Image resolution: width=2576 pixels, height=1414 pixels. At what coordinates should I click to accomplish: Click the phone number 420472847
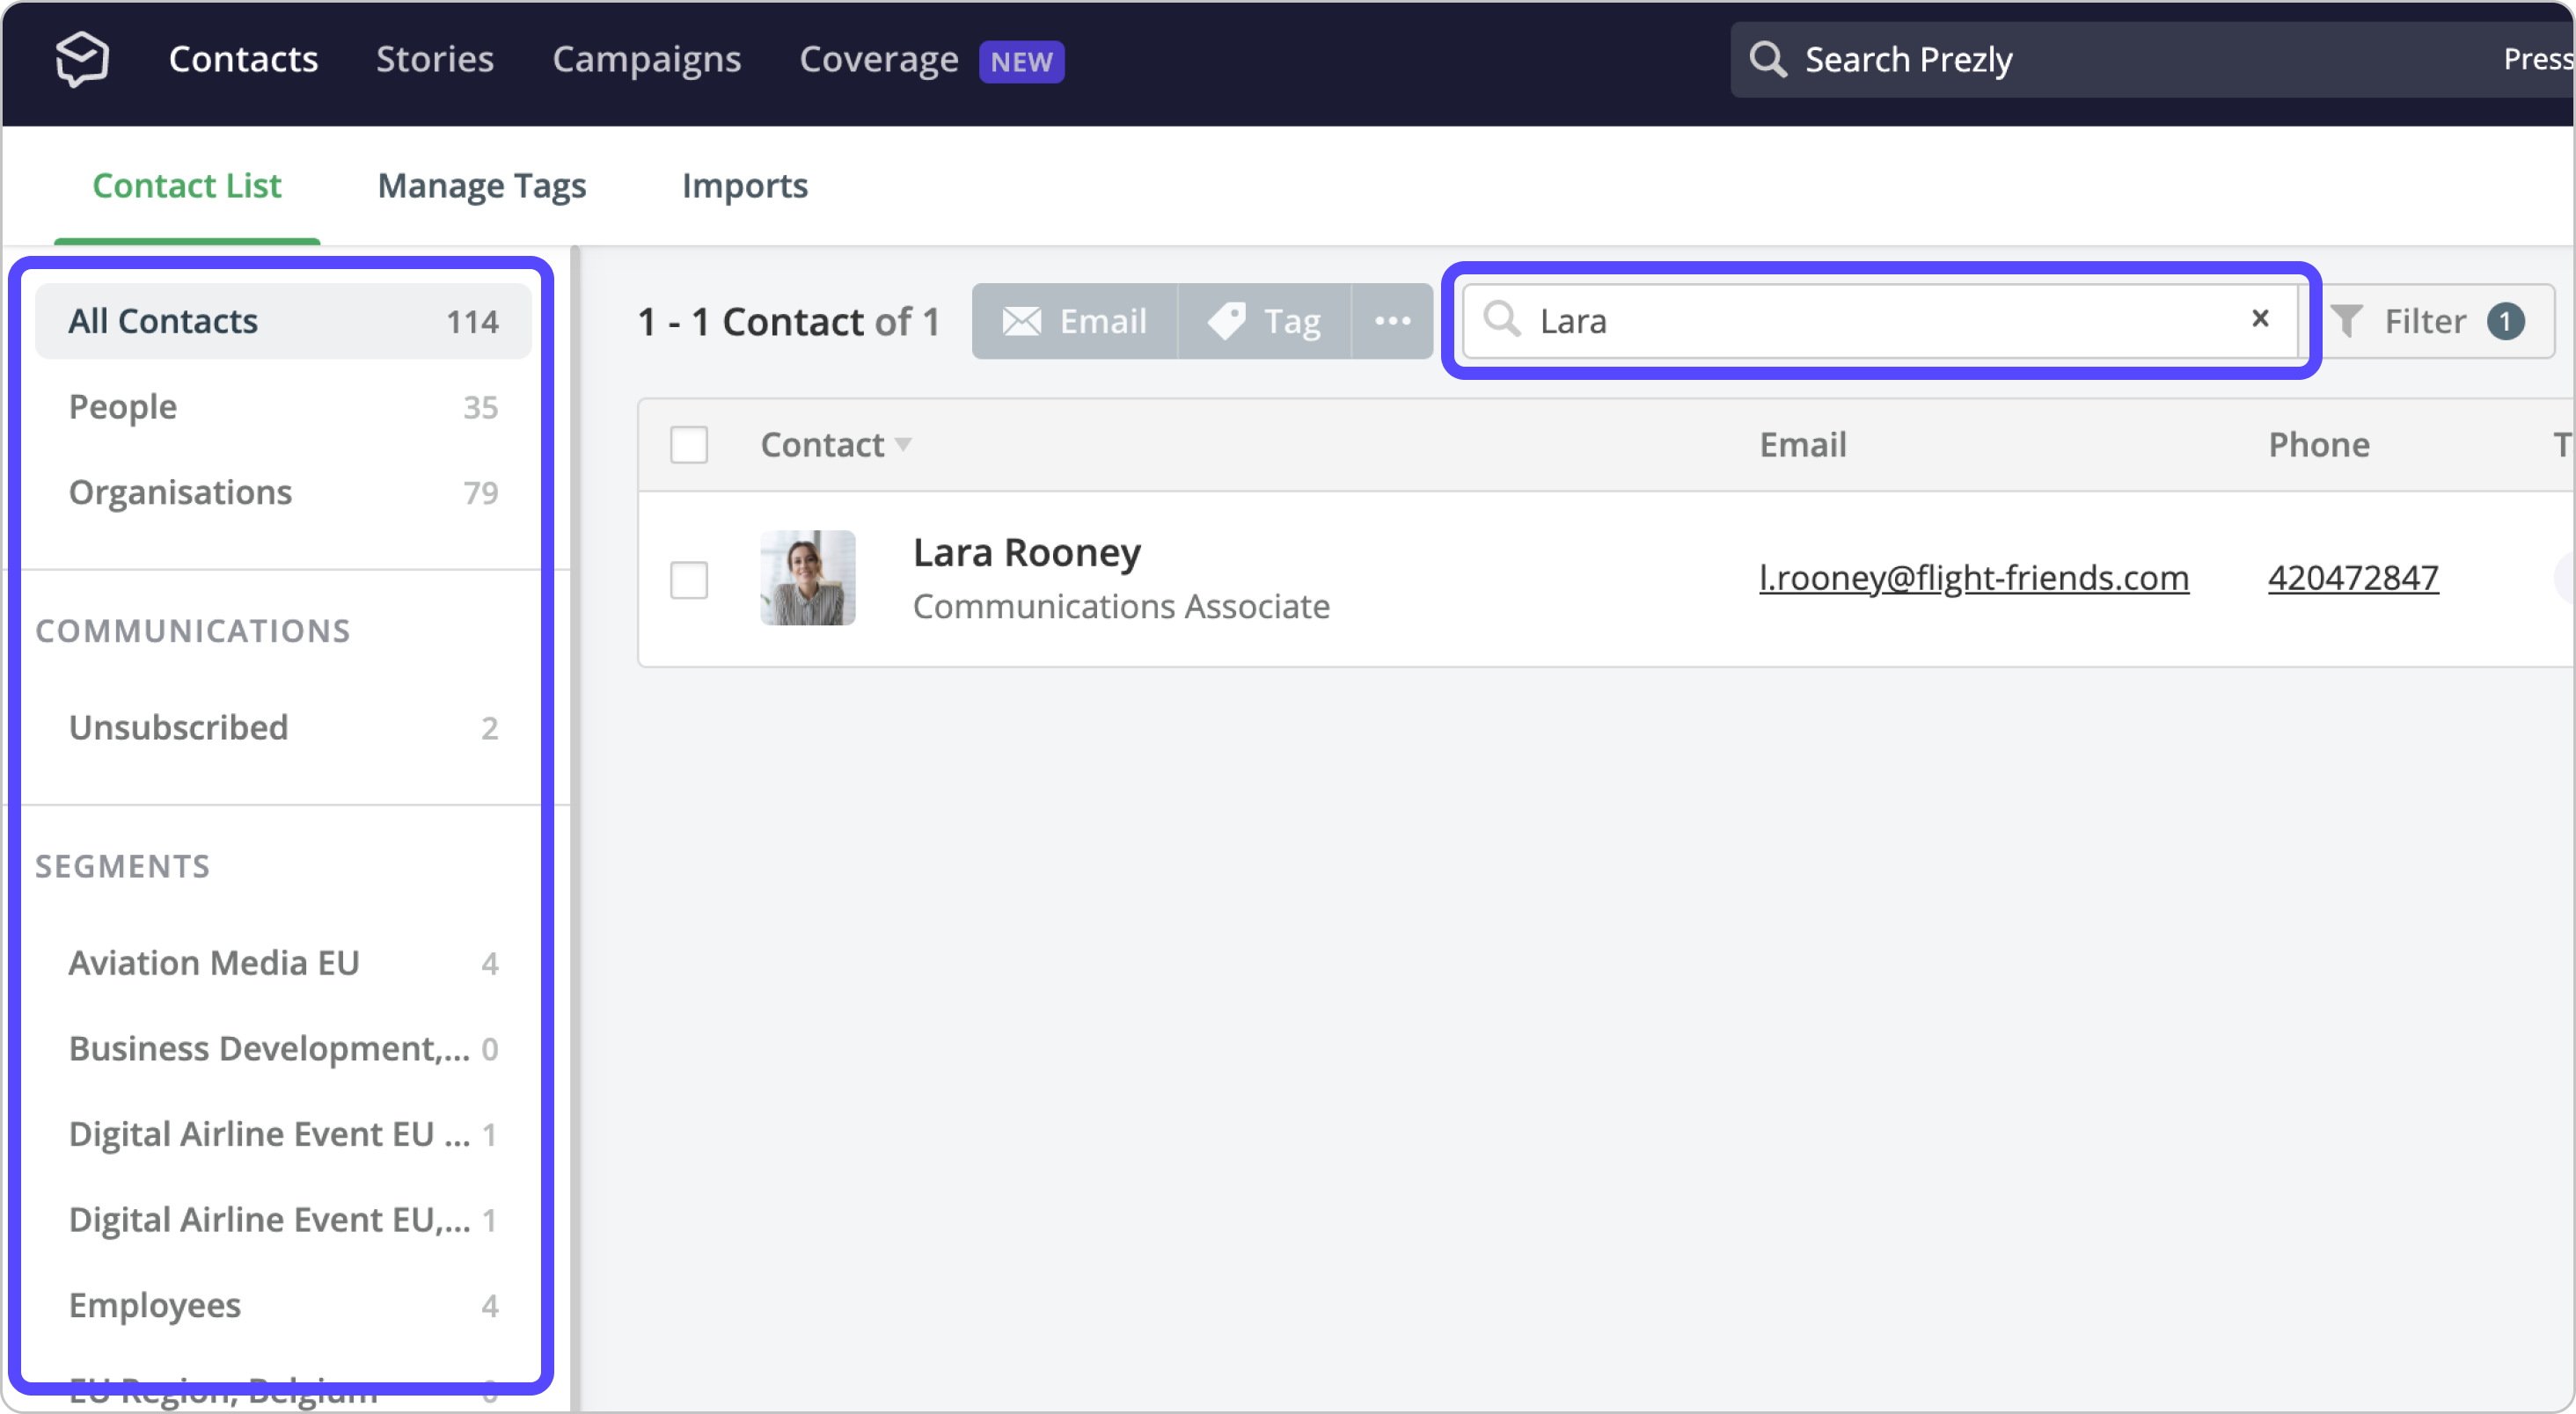point(2353,578)
